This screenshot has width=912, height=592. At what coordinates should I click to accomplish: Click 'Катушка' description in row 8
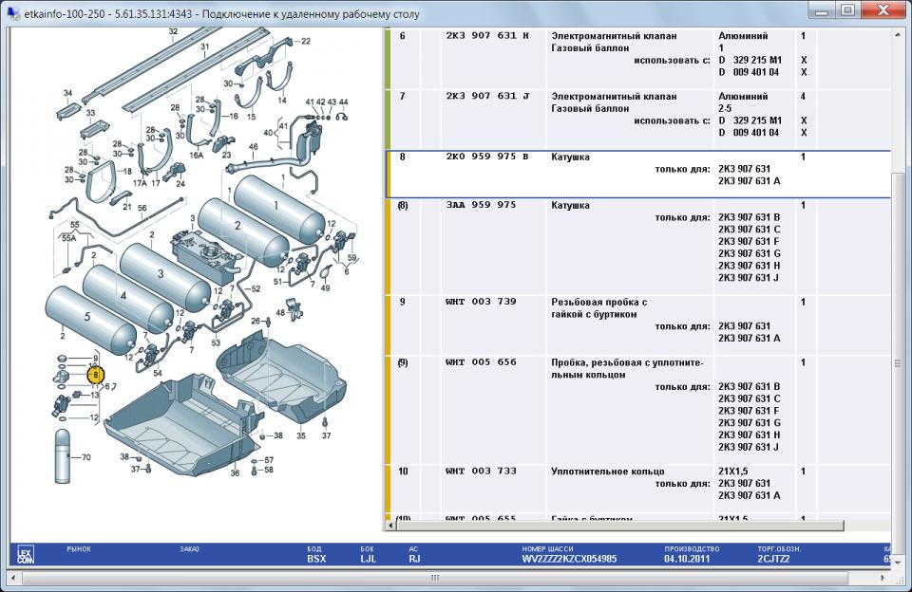pyautogui.click(x=570, y=157)
